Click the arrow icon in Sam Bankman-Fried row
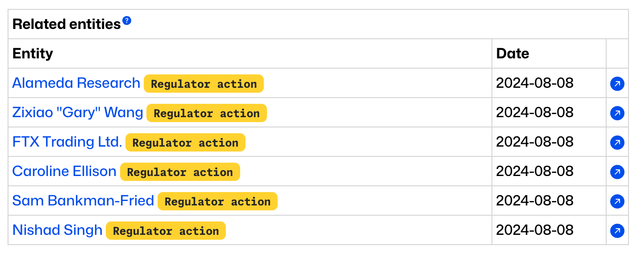641x254 pixels. [617, 201]
